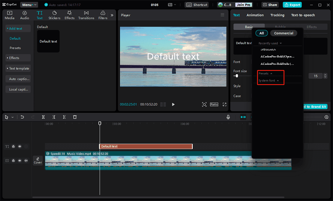This screenshot has width=333, height=201.
Task: Open the Recently used font dropdown
Action: click(x=270, y=43)
